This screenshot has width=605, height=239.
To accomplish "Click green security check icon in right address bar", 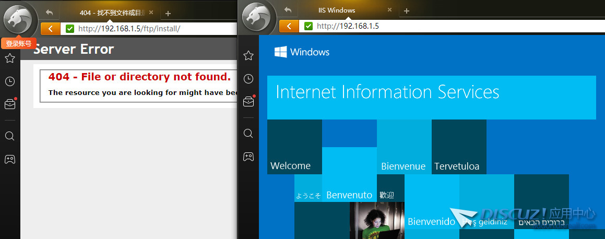I will click(x=309, y=26).
